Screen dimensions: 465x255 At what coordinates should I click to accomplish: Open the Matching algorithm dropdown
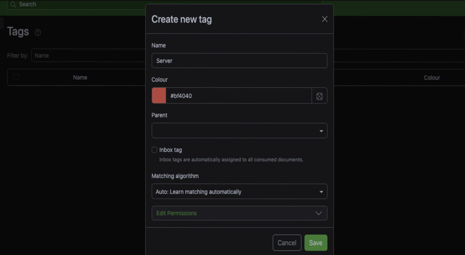tap(239, 192)
